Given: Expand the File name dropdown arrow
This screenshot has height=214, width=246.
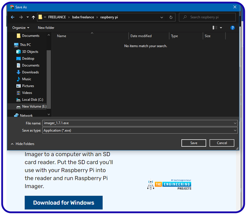Looking at the screenshot, I should (x=235, y=123).
